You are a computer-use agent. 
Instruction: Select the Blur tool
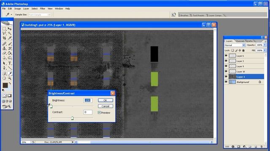coord(4,58)
